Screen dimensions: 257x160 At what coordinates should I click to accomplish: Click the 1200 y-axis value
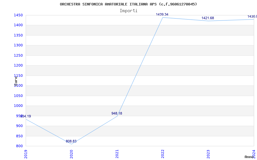tap(18, 66)
